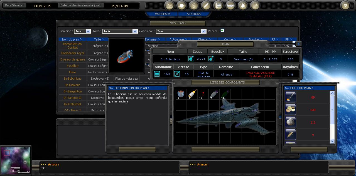356x176 pixels.
Task: Select the barrel-shaped component in component list
Action: point(180,94)
